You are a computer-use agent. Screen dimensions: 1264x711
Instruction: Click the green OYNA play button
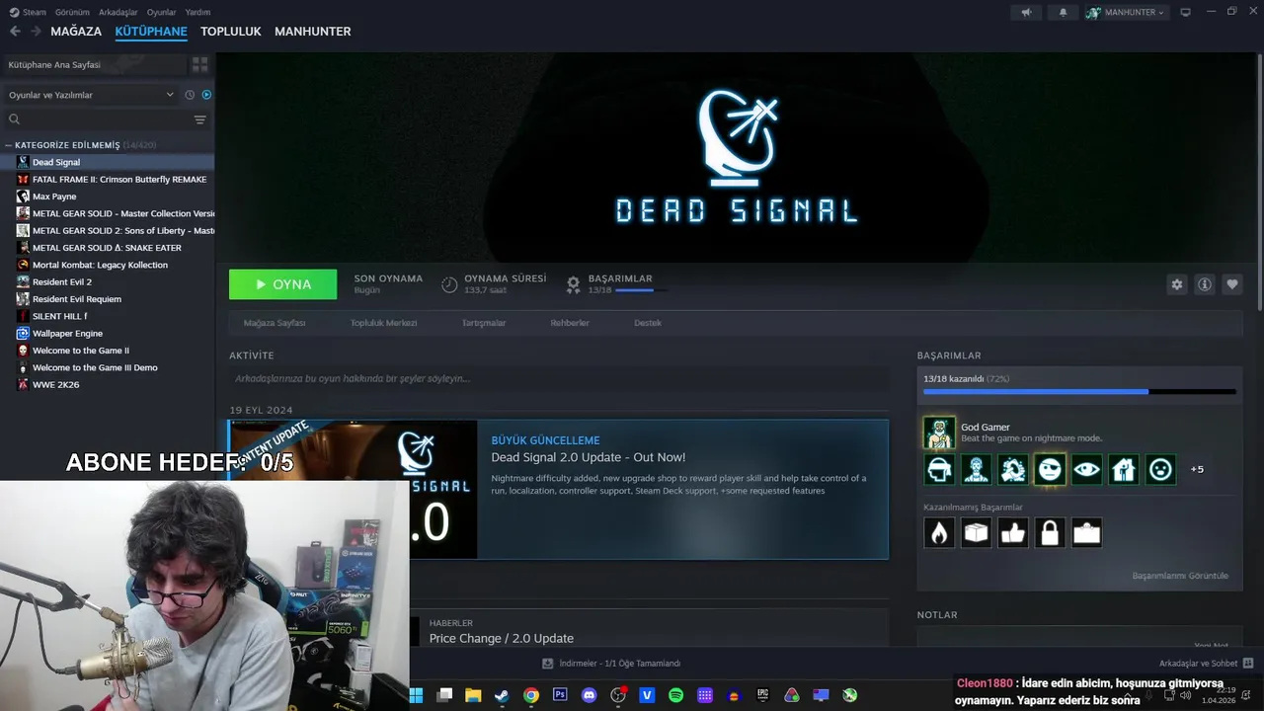click(x=282, y=284)
